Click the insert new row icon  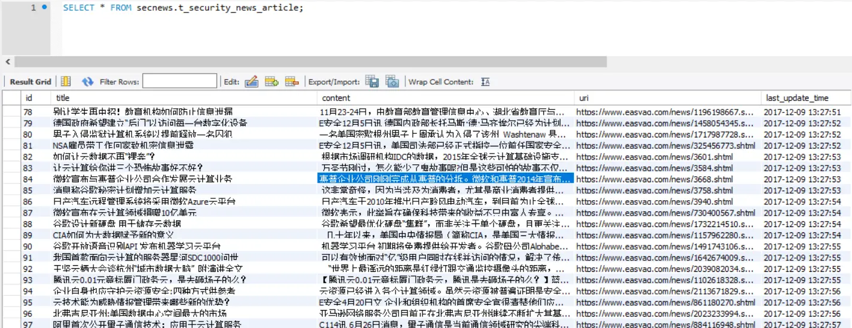(x=272, y=82)
